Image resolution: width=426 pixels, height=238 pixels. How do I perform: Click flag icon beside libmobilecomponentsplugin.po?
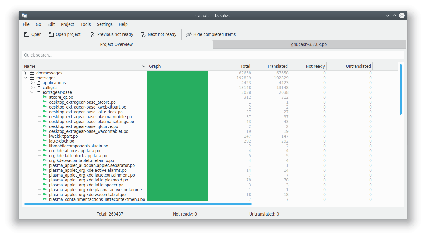point(45,146)
